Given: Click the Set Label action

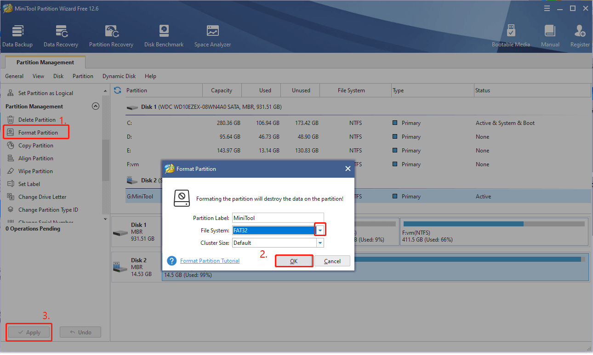Looking at the screenshot, I should [x=29, y=184].
